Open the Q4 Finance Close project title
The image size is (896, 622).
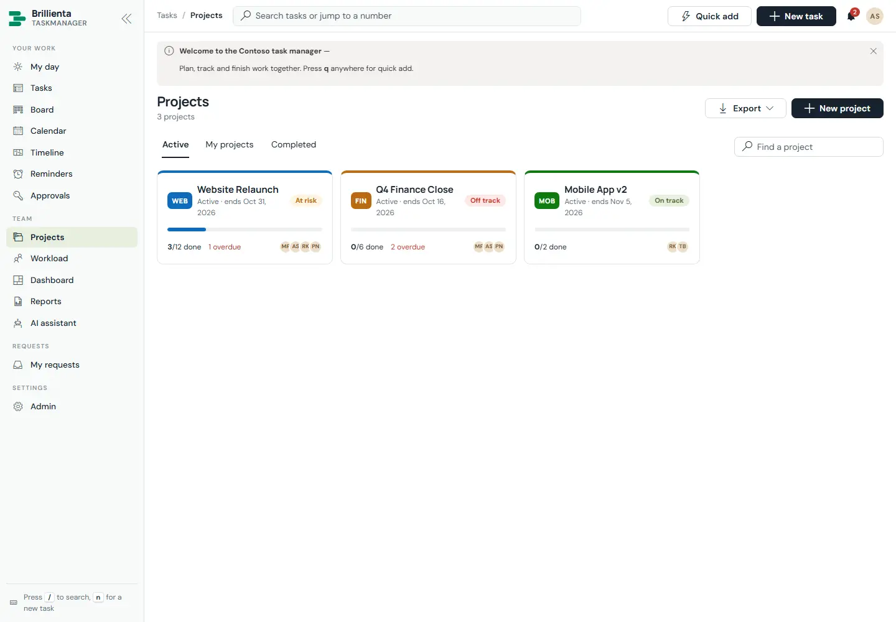point(414,190)
